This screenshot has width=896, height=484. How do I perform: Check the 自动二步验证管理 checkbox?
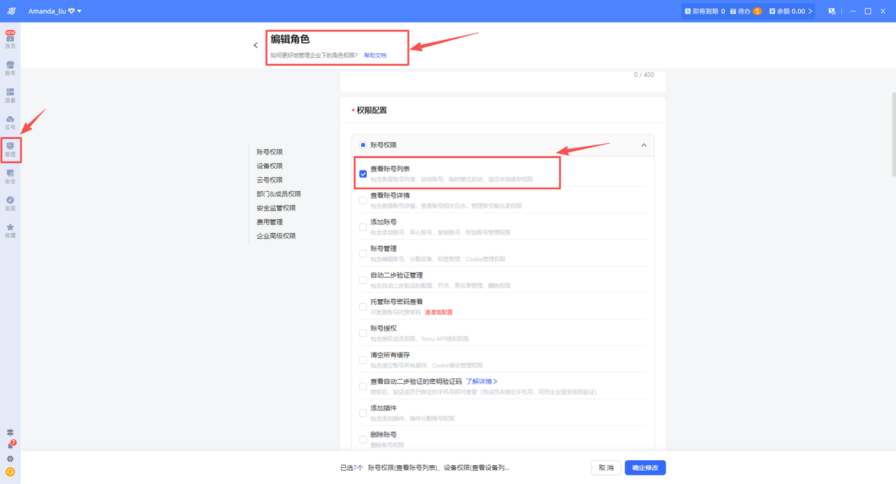(x=363, y=280)
